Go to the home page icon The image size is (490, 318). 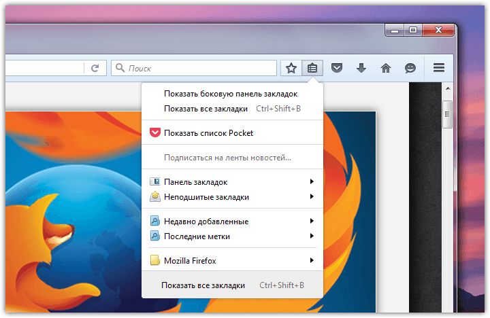386,68
